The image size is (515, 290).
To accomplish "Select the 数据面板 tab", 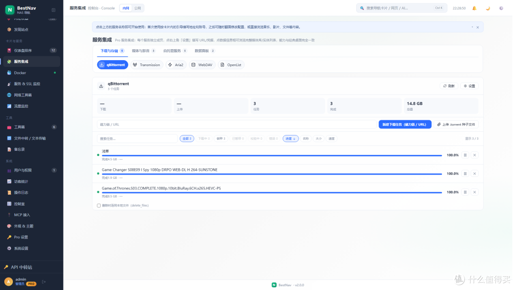I will (x=205, y=51).
